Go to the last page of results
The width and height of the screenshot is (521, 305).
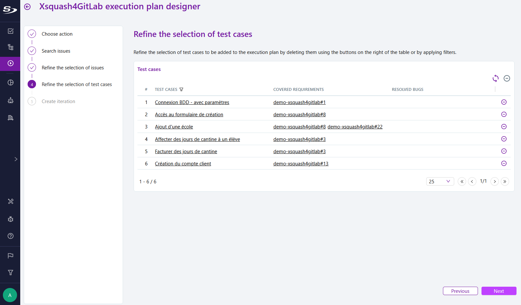505,181
